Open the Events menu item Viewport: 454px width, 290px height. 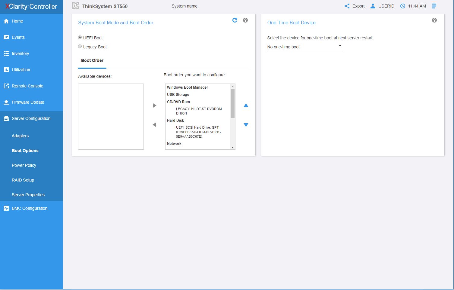tap(31, 37)
